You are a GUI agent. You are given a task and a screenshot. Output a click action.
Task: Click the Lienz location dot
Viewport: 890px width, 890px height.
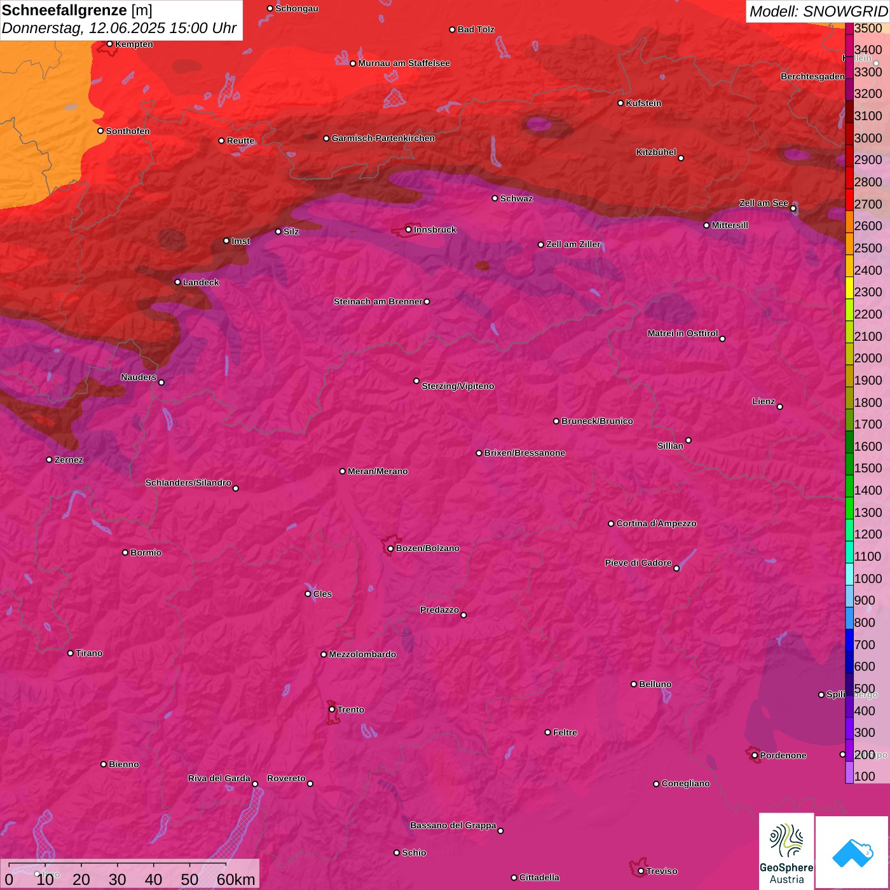[x=779, y=406]
